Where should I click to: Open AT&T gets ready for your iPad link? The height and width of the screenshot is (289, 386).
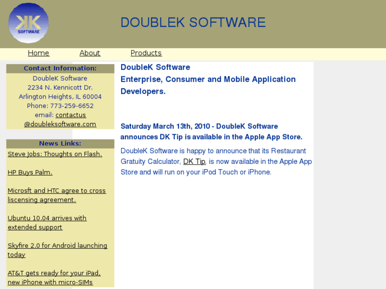point(54,277)
